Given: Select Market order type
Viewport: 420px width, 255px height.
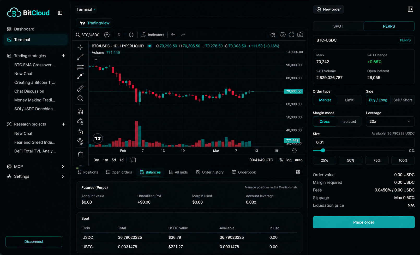Looking at the screenshot, I should (x=325, y=100).
